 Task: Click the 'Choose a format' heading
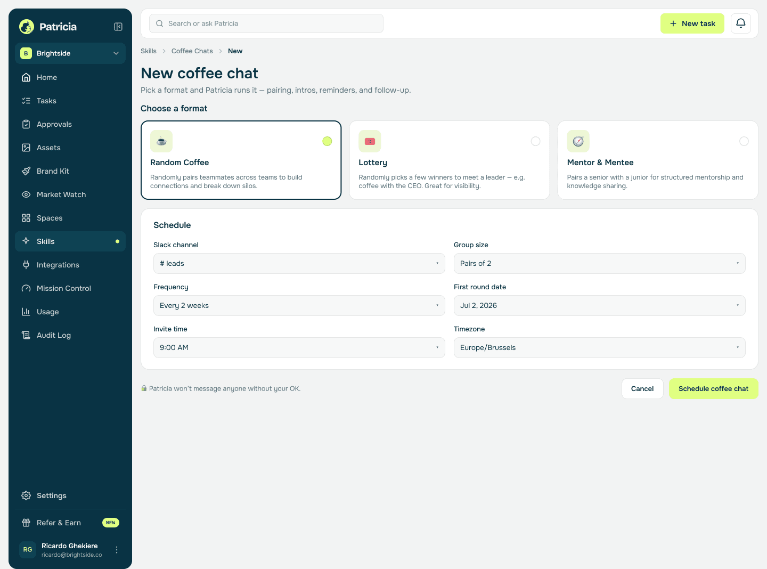174,108
